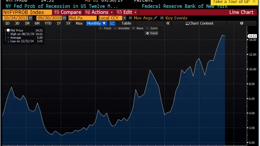Select the 3D range tab
The image size is (260, 146).
coord(17,23)
